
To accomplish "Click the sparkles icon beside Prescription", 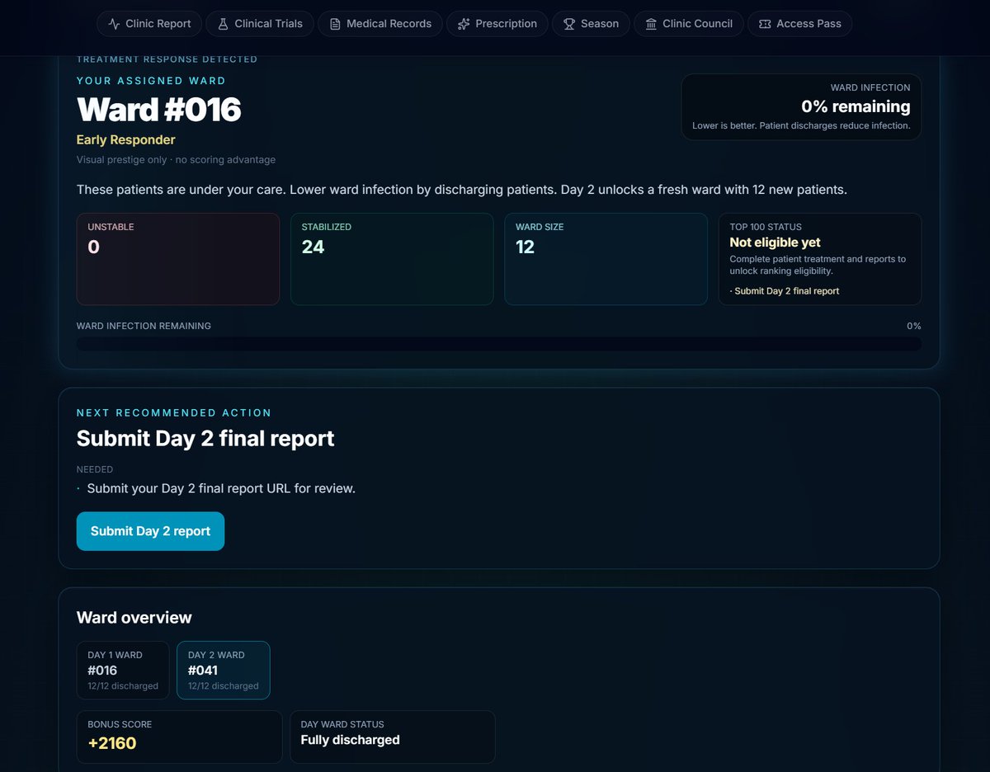I will point(464,24).
